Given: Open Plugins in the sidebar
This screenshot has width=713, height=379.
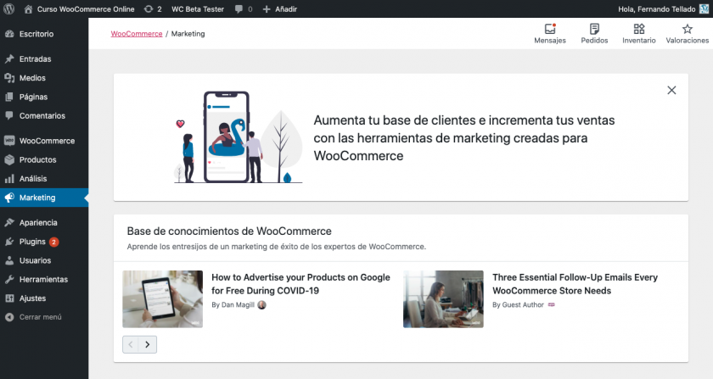Looking at the screenshot, I should pos(32,242).
